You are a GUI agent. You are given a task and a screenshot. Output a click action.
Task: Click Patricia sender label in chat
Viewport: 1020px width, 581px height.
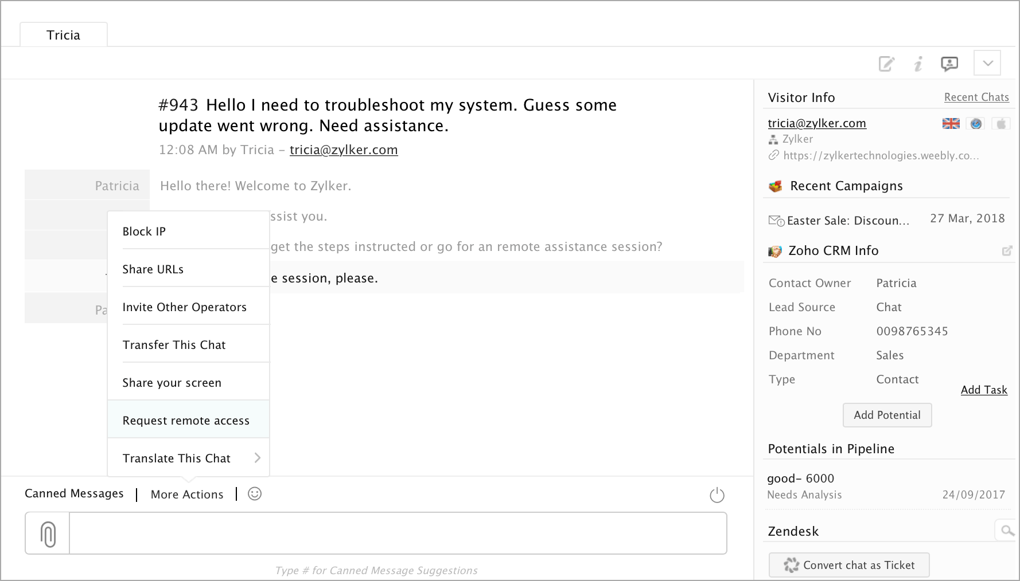117,186
